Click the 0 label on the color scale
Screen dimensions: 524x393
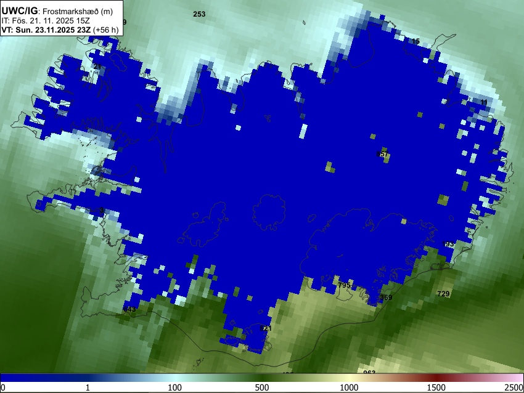(x=3, y=387)
